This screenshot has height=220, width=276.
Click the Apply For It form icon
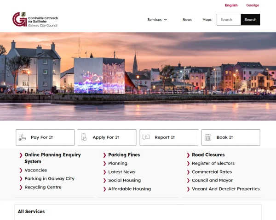pyautogui.click(x=84, y=137)
